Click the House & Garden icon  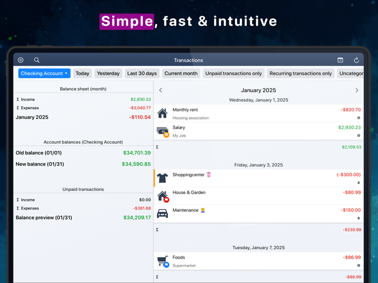point(163,196)
